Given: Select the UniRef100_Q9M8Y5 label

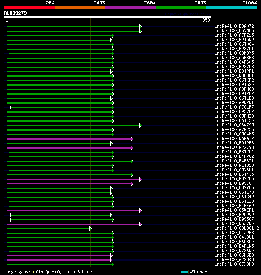Looking at the screenshot, I should 234,53.
